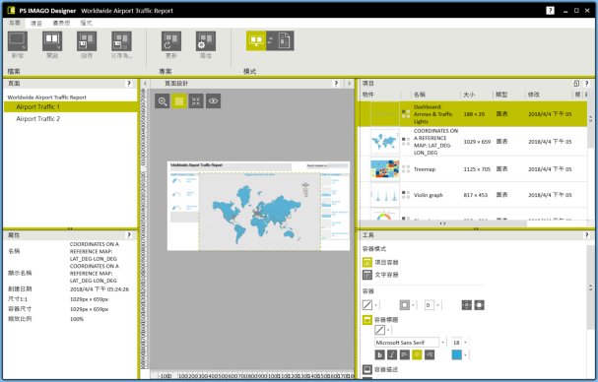Select the zoom magnifier tool on canvas
598x382 pixels.
point(163,101)
